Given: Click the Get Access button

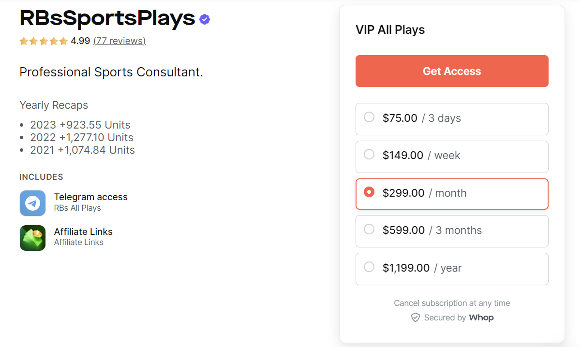Looking at the screenshot, I should [452, 71].
